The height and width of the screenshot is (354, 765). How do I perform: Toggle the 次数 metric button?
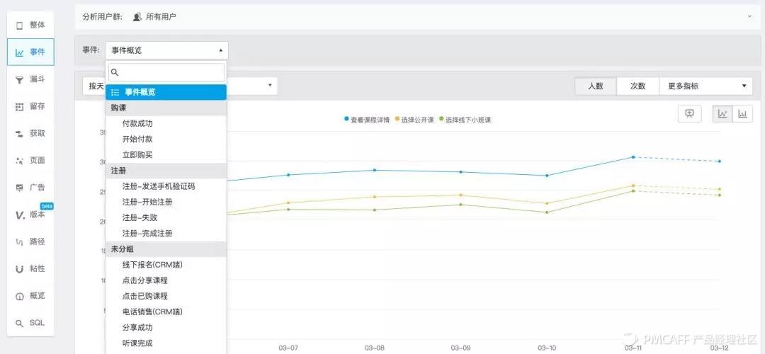click(x=637, y=86)
